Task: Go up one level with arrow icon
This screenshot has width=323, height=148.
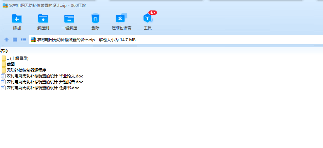Action: (x=7, y=40)
